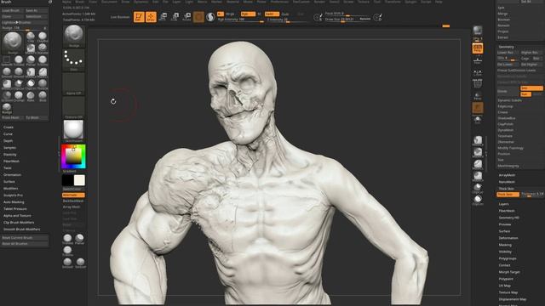This screenshot has height=306, width=545.
Task: Toggle the Smt option beside Divide
Action: [x=531, y=88]
